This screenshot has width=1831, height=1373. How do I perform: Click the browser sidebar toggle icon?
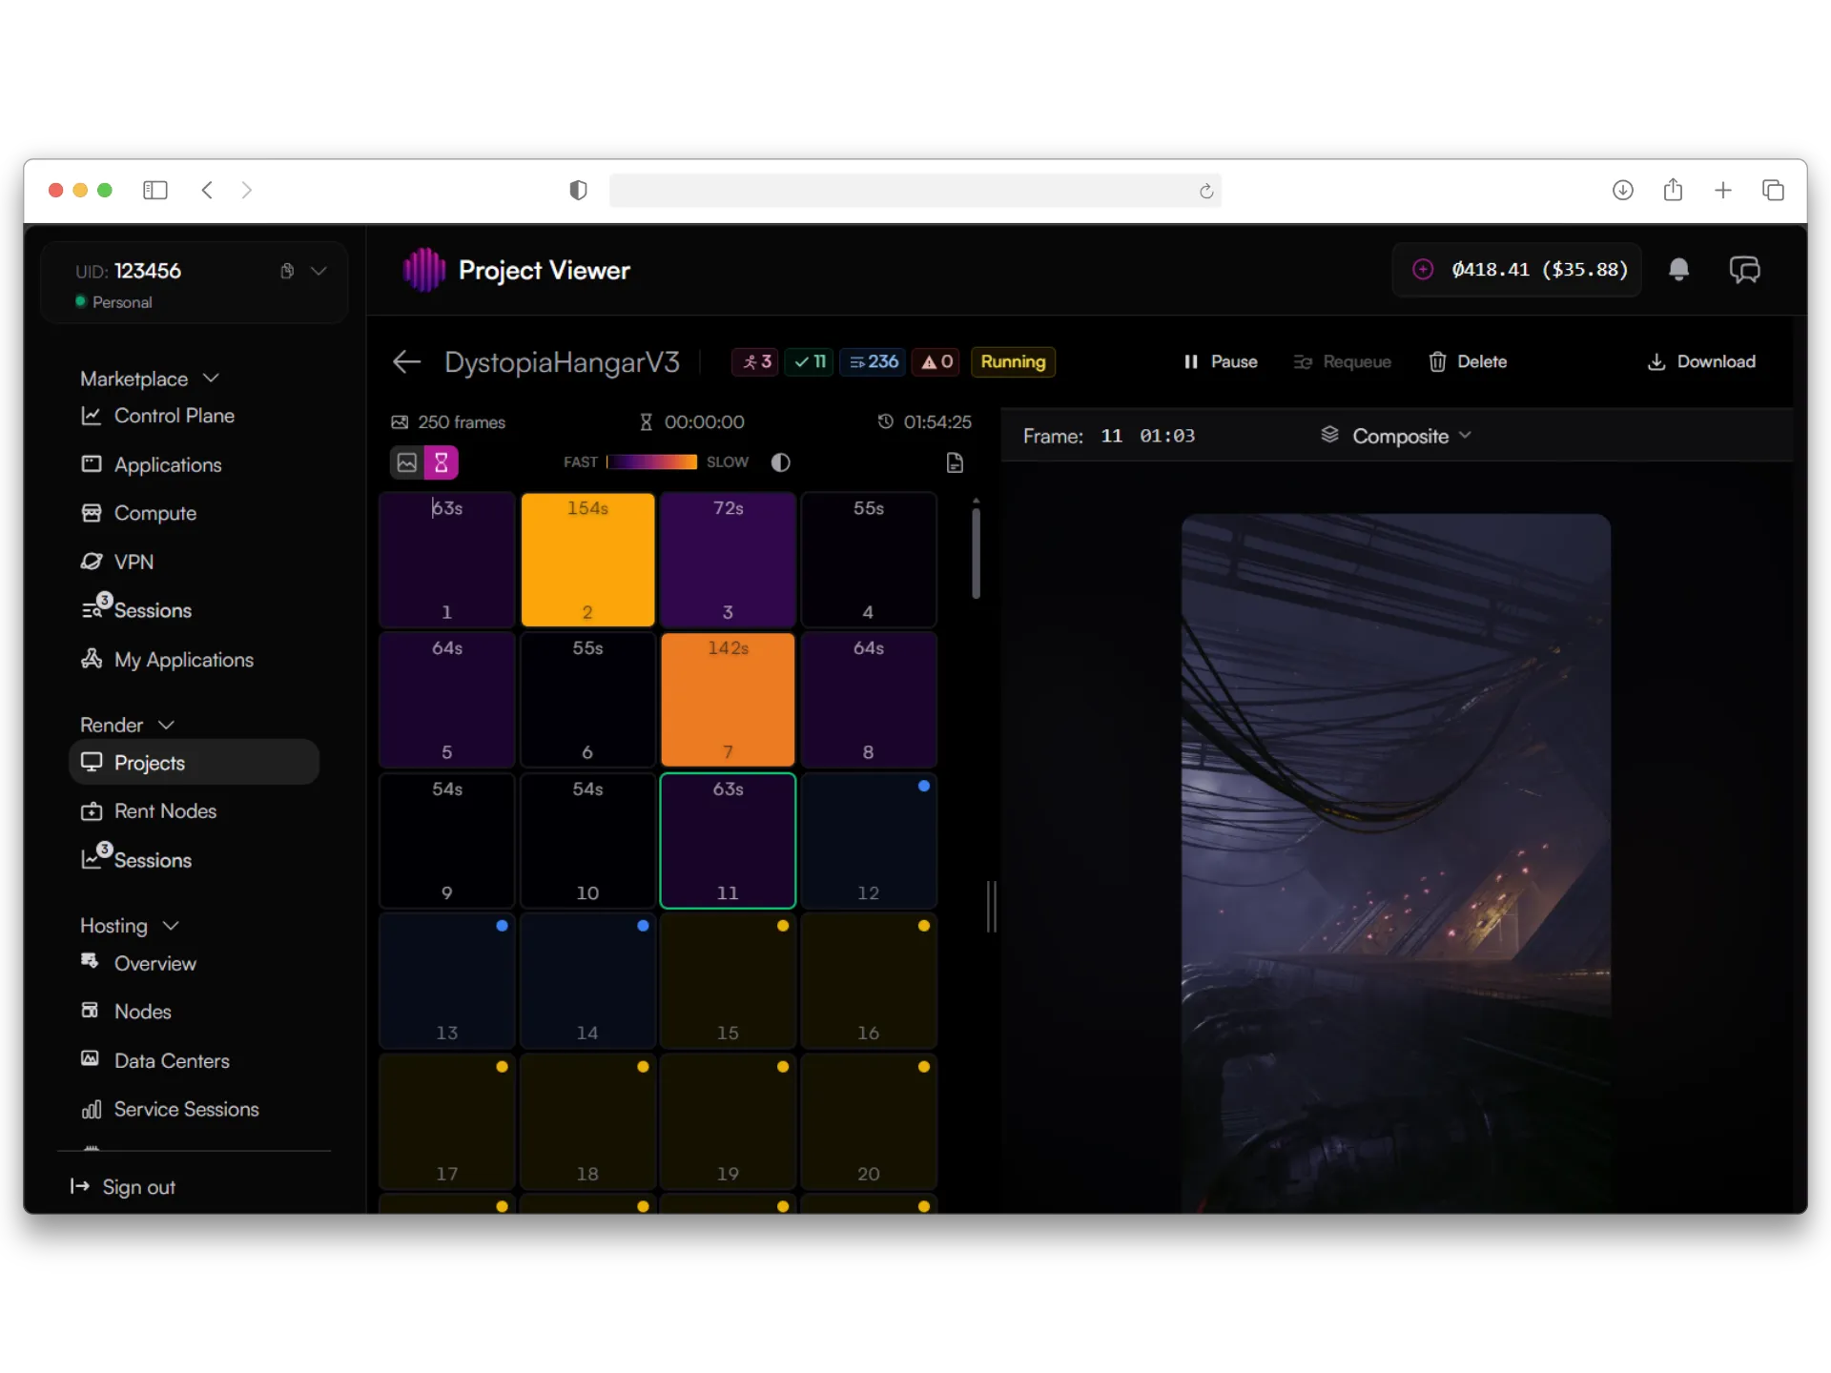[x=155, y=190]
